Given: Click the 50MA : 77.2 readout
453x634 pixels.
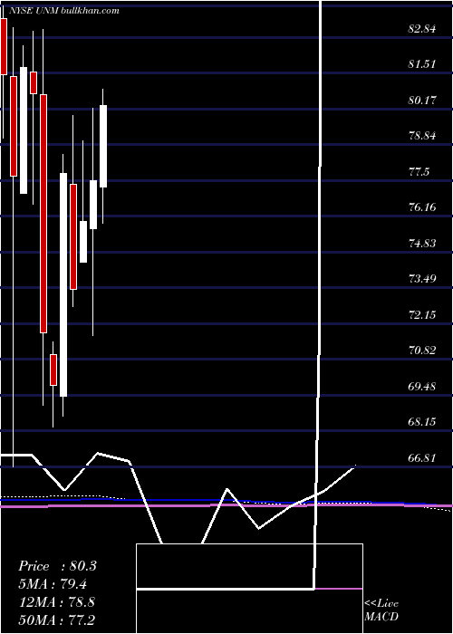Looking at the screenshot, I should click(56, 620).
